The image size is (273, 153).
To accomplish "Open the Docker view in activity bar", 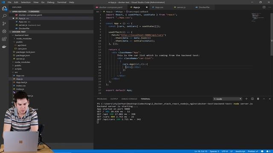I will (4, 46).
